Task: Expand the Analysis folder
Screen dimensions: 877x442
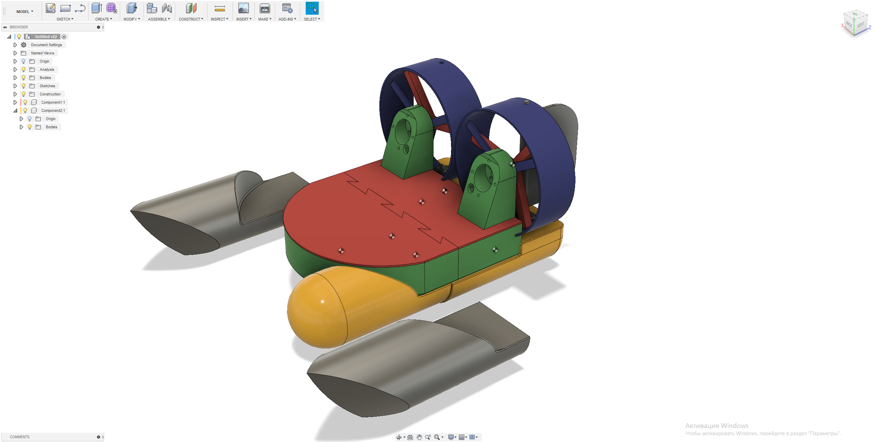Action: (x=15, y=69)
